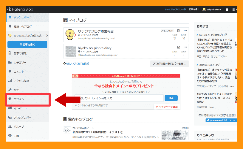Open ブログメンバー in the sidebar
Screen dimensions: 243x149
point(28,117)
